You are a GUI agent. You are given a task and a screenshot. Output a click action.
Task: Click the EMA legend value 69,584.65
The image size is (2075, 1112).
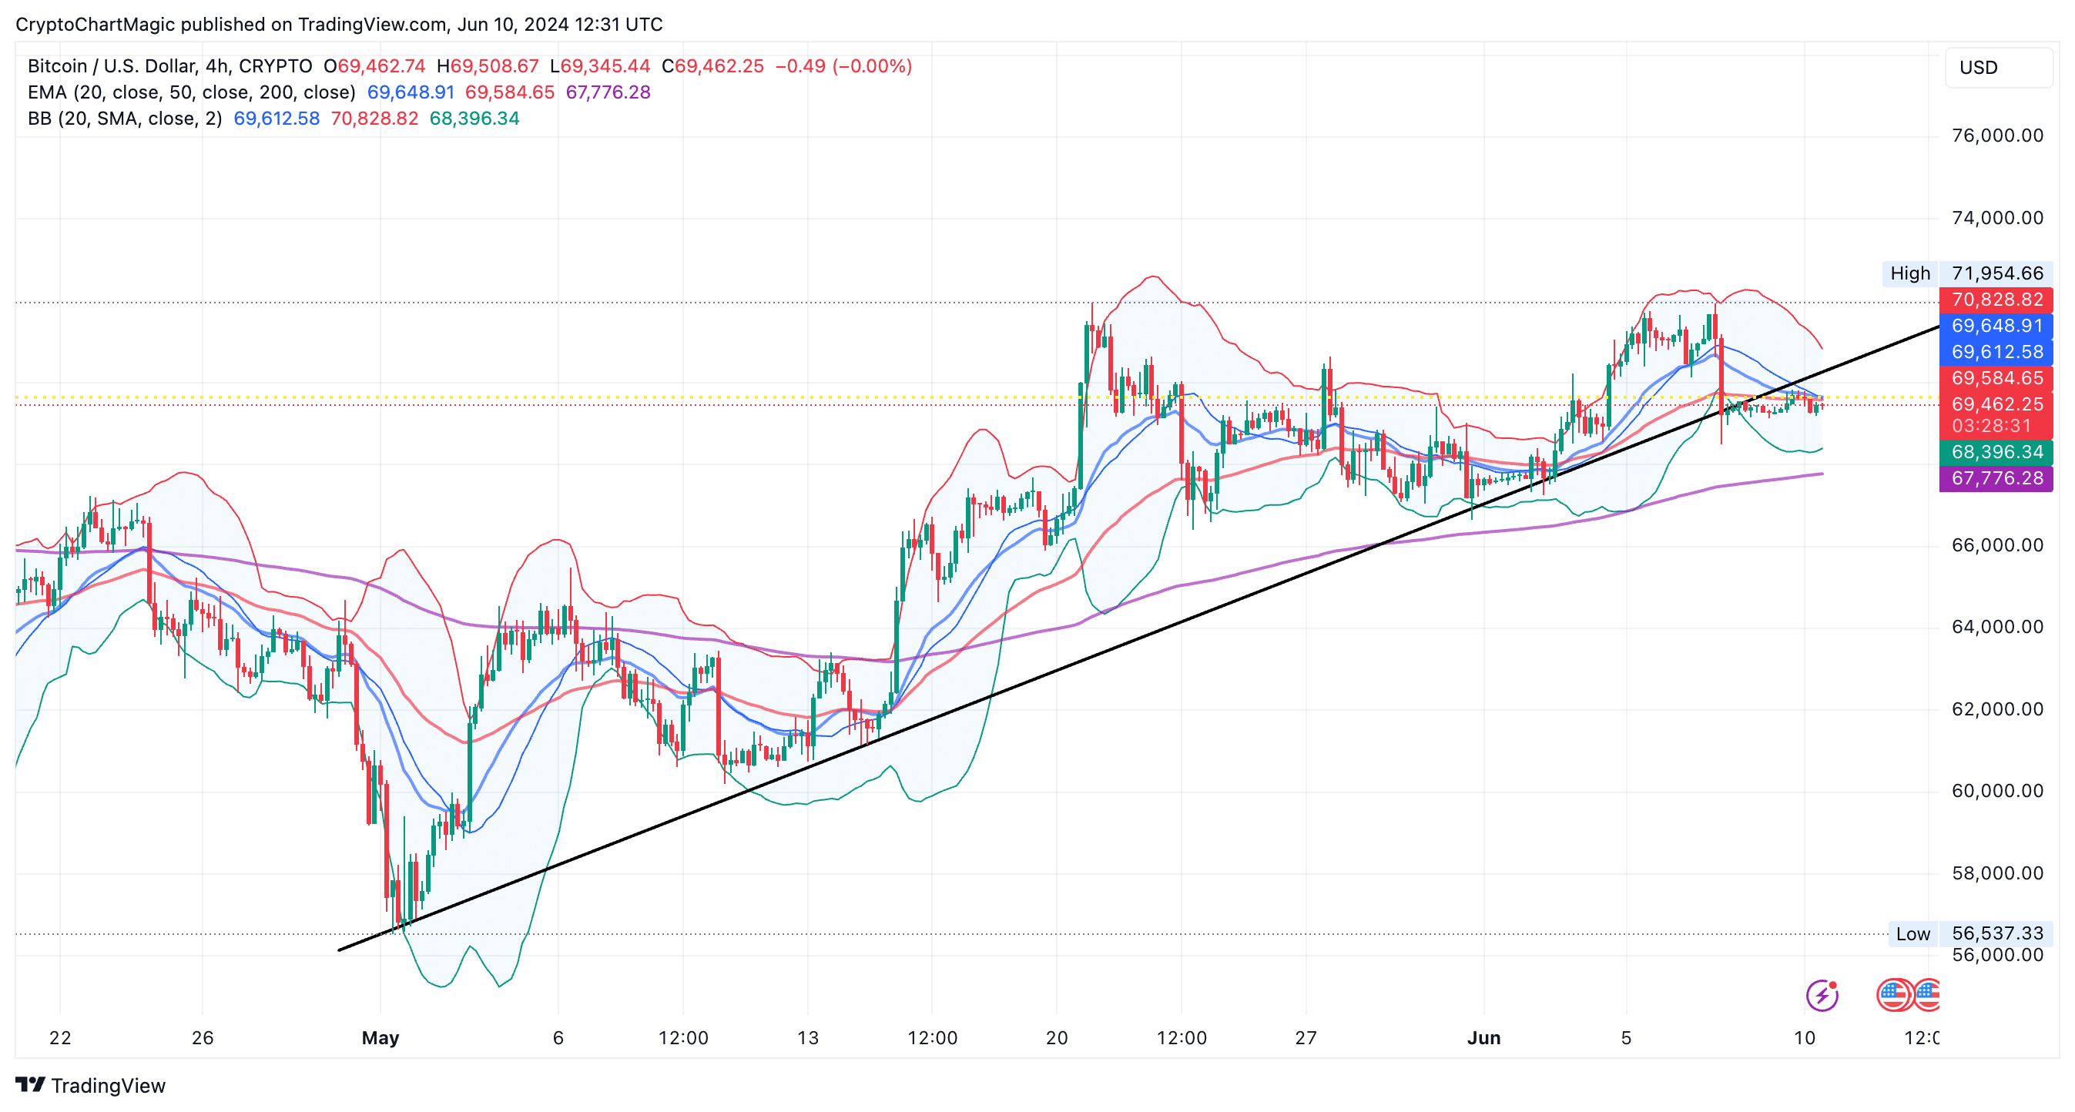pos(510,92)
